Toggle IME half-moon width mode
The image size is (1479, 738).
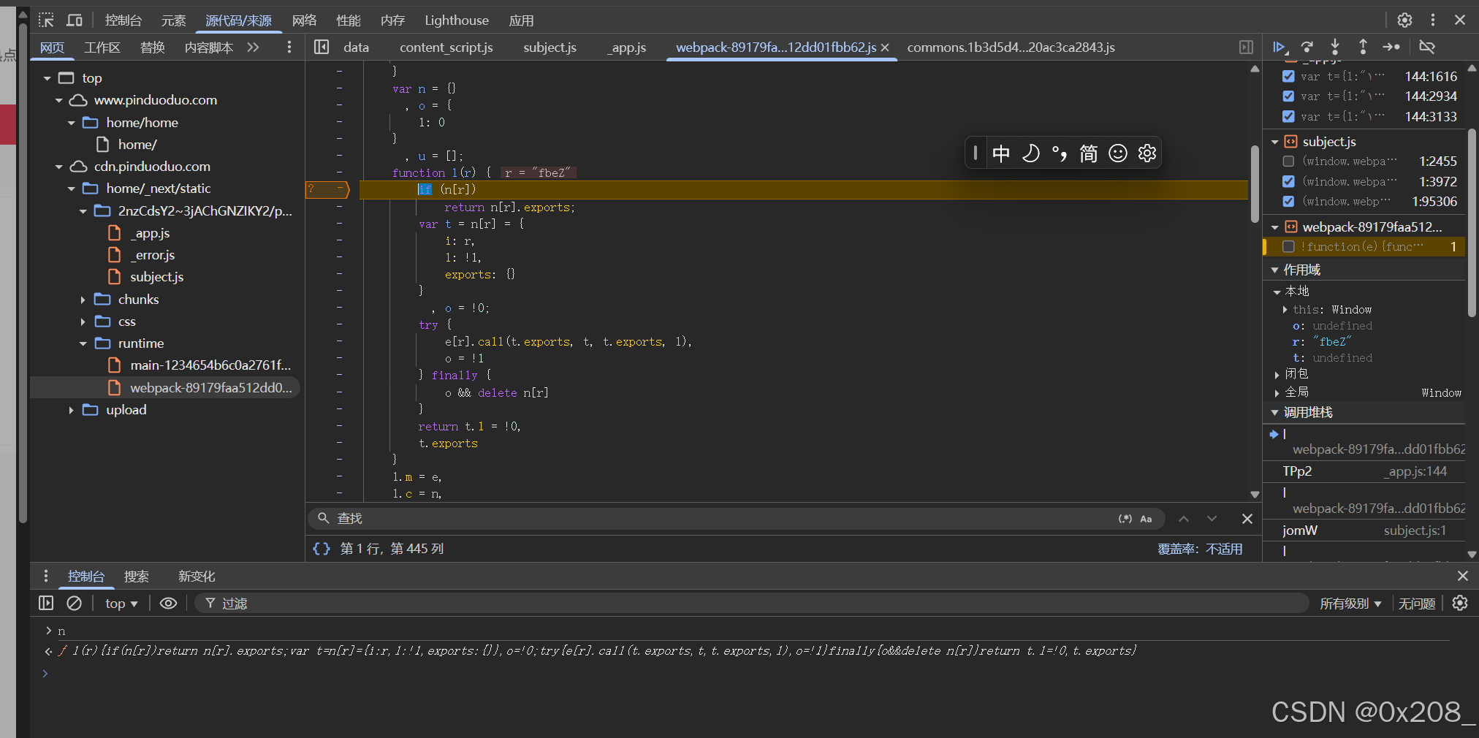point(1030,153)
